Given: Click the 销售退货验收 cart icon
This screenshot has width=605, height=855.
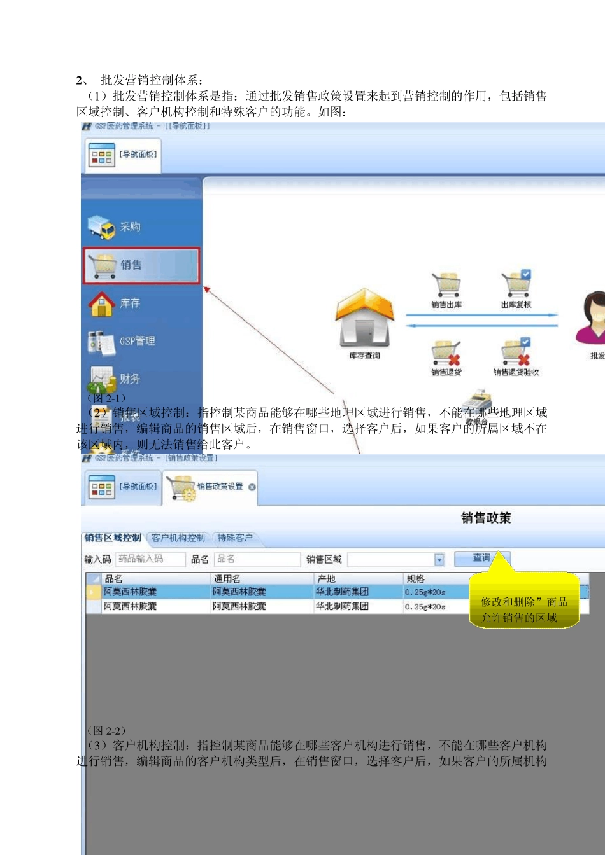Looking at the screenshot, I should 516,352.
